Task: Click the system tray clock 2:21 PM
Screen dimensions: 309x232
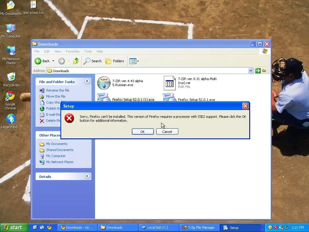Action: 298,227
